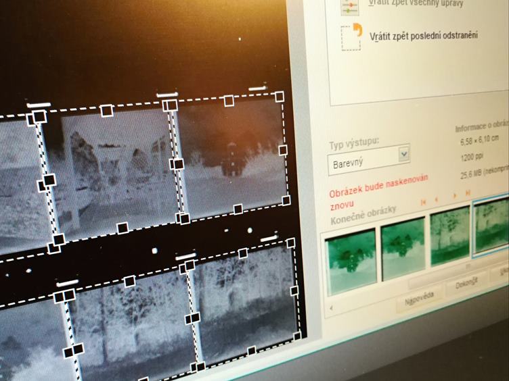Click 'Vrátit zpět poslední odstranění' text link
This screenshot has width=509, height=381.
[424, 36]
